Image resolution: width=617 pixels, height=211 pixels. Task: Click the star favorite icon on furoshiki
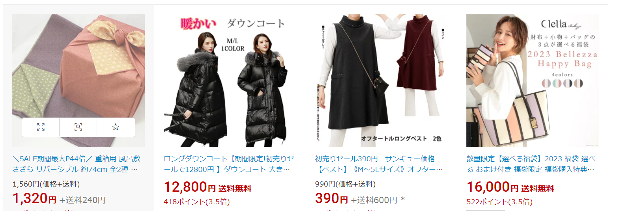116,127
